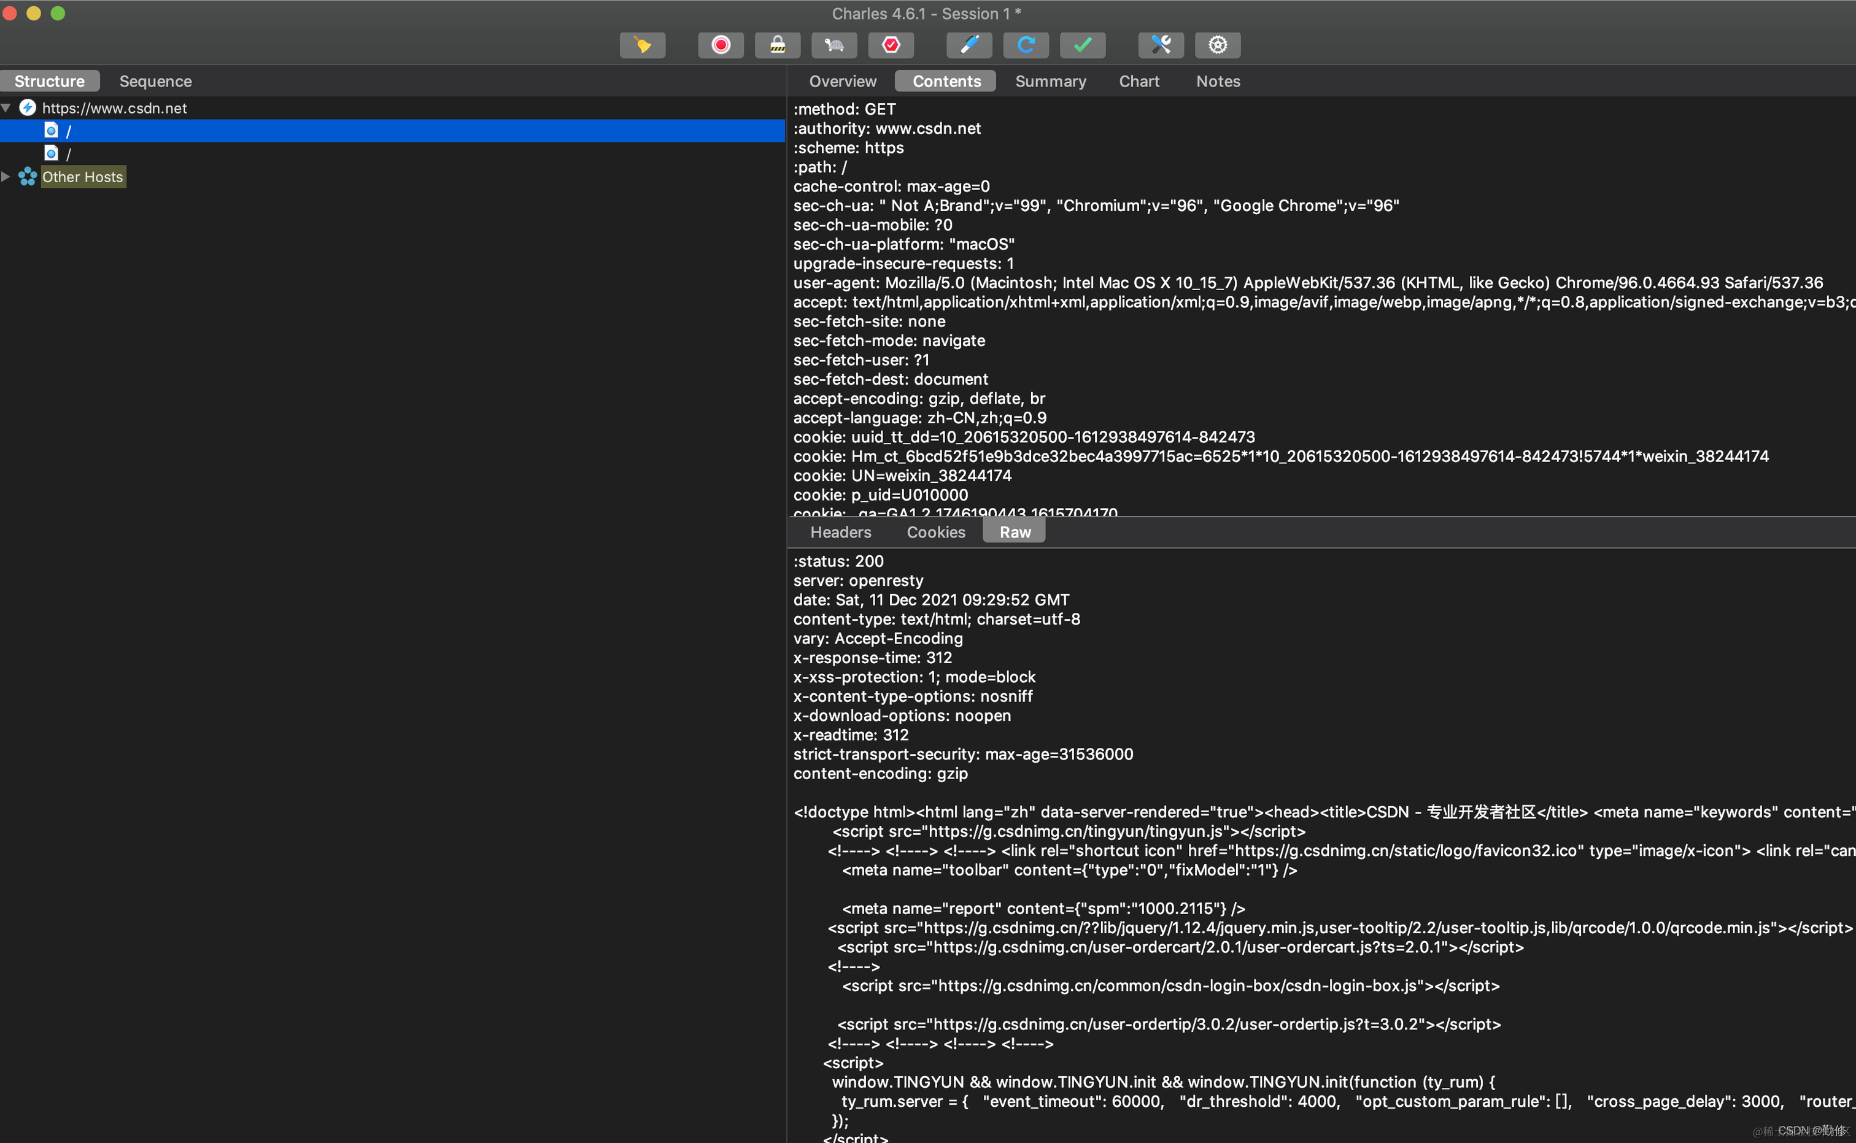Show the response Headers view
This screenshot has width=1856, height=1143.
pos(840,532)
